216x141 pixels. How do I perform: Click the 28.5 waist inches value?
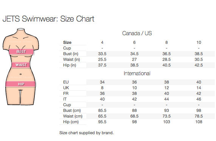point(166,59)
